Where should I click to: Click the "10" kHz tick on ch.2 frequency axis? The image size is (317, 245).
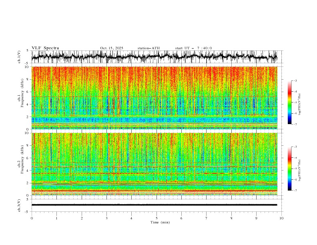tap(27, 133)
